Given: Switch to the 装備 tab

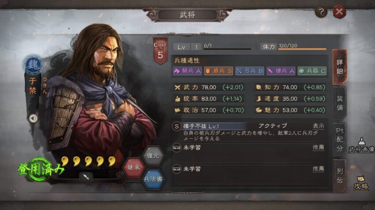Looking at the screenshot, I should pos(340,103).
